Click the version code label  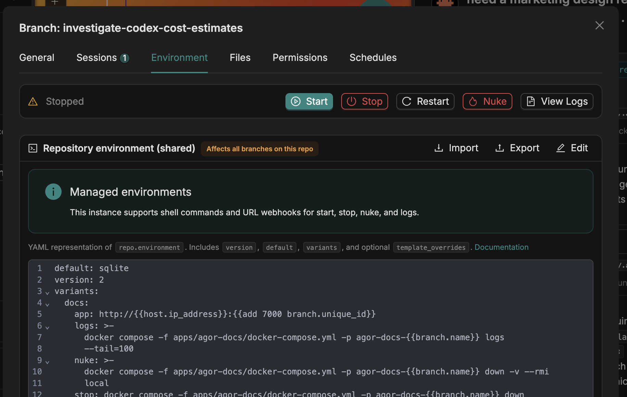239,247
